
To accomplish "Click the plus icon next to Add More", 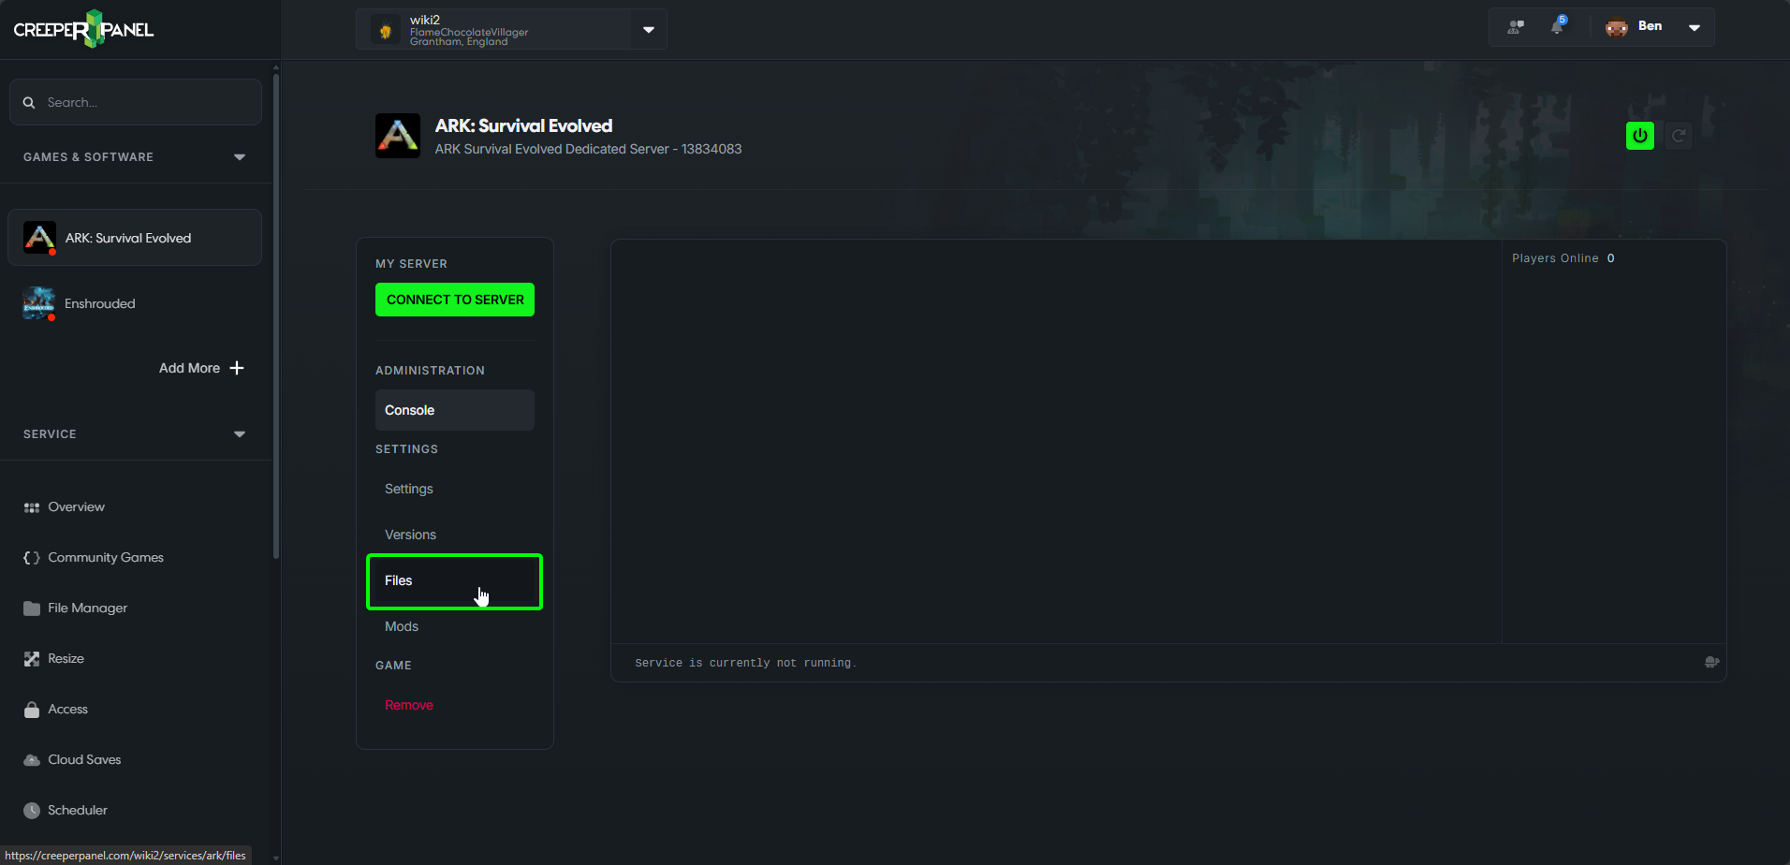I will coord(237,368).
